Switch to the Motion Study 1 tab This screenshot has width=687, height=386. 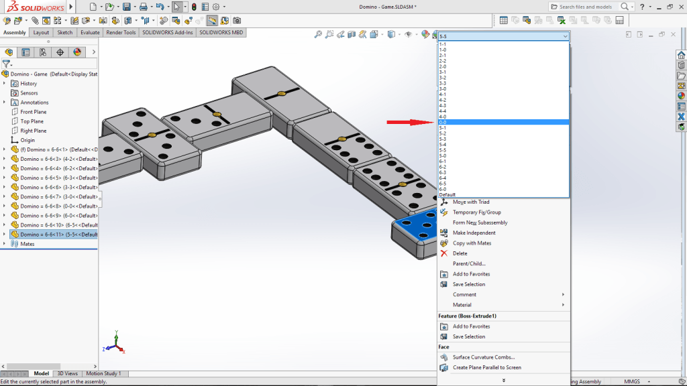(x=104, y=373)
